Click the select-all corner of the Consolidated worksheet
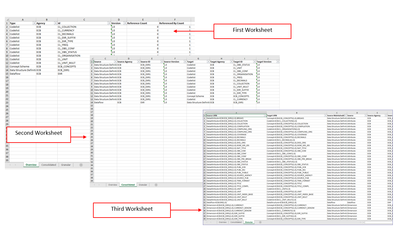Image resolution: width=409 pixels, height=238 pixels. [x=91, y=58]
